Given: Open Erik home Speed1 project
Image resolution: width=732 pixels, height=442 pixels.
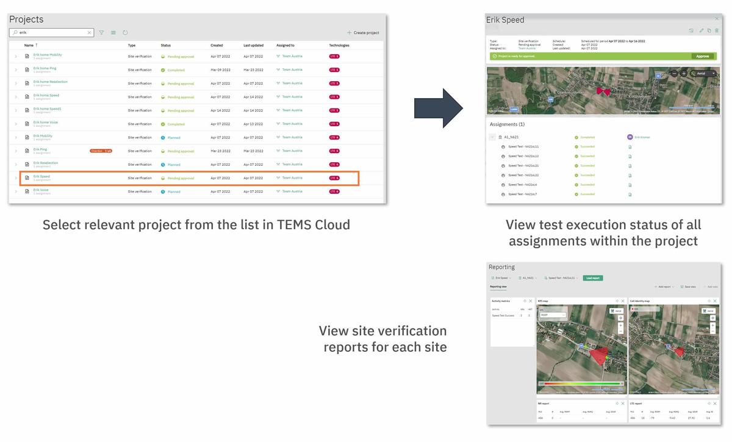Looking at the screenshot, I should pyautogui.click(x=47, y=109).
